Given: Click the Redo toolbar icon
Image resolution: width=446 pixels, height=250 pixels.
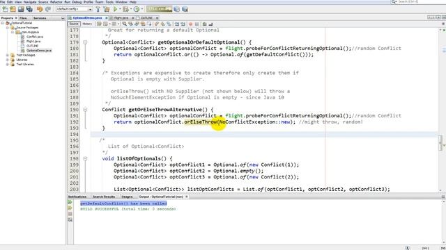Looking at the screenshot, I should tap(48, 9).
